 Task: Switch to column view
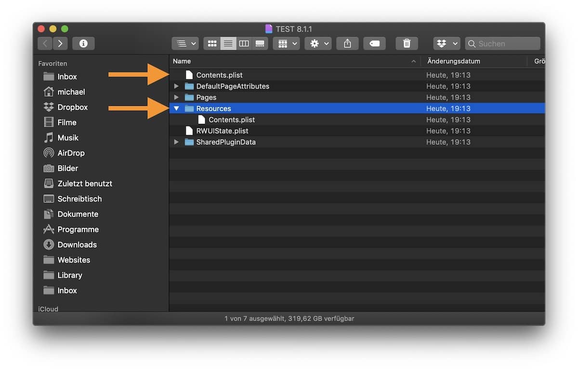(x=244, y=43)
